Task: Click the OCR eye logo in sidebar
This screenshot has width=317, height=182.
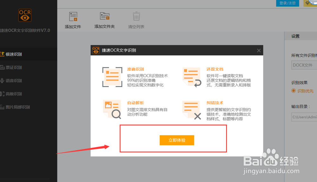Action: pyautogui.click(x=25, y=15)
